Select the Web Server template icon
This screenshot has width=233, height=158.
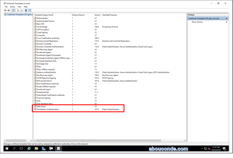tap(35, 106)
